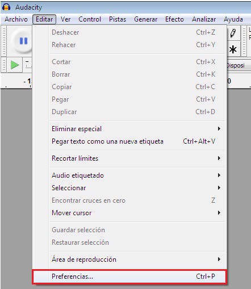Select Pegar texto como una nueva etiqueta
The height and width of the screenshot is (289, 251).
pos(129,141)
